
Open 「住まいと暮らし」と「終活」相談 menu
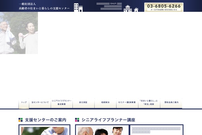(x=149, y=103)
